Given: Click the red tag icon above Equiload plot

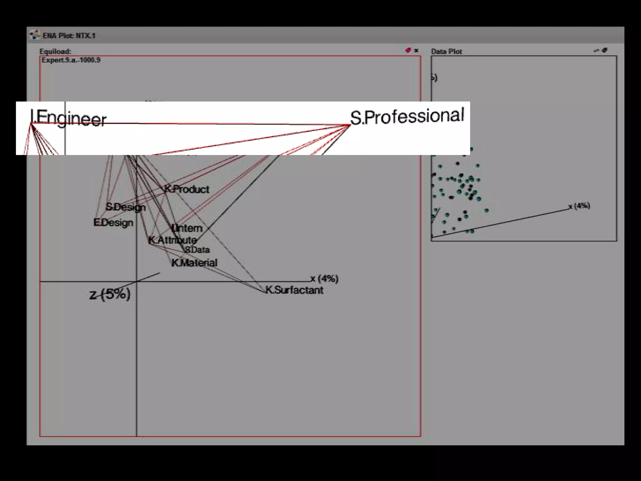Looking at the screenshot, I should pyautogui.click(x=408, y=50).
